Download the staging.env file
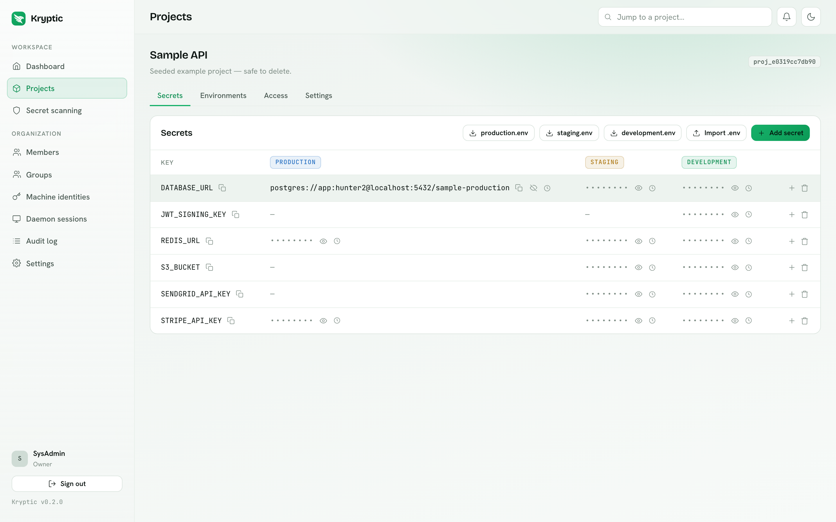Viewport: 836px width, 522px height. coord(569,133)
